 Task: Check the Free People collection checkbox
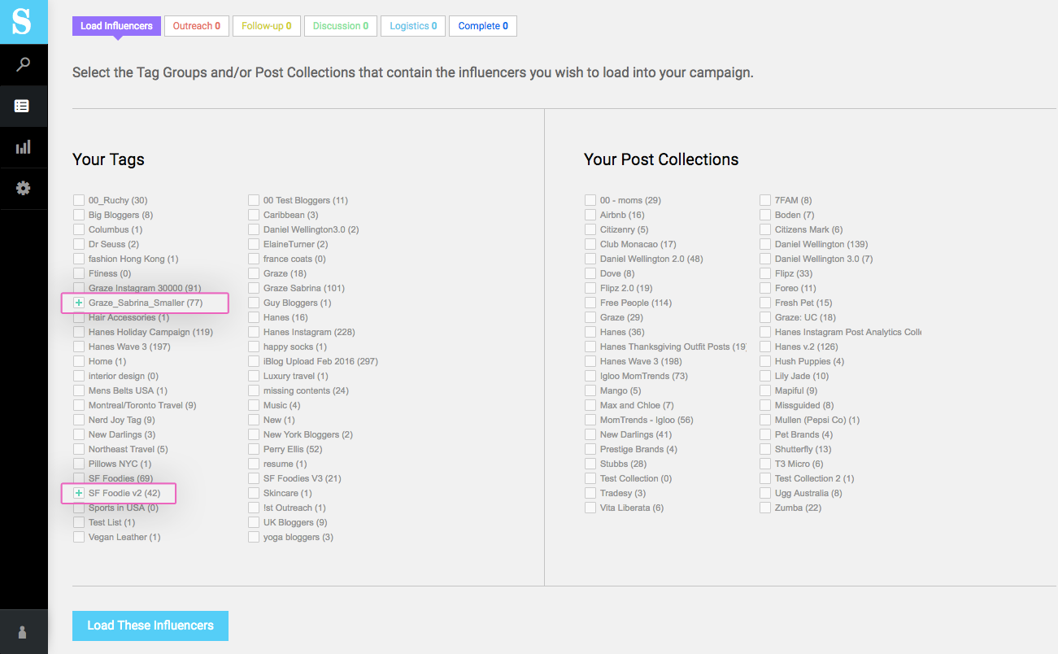coord(590,303)
